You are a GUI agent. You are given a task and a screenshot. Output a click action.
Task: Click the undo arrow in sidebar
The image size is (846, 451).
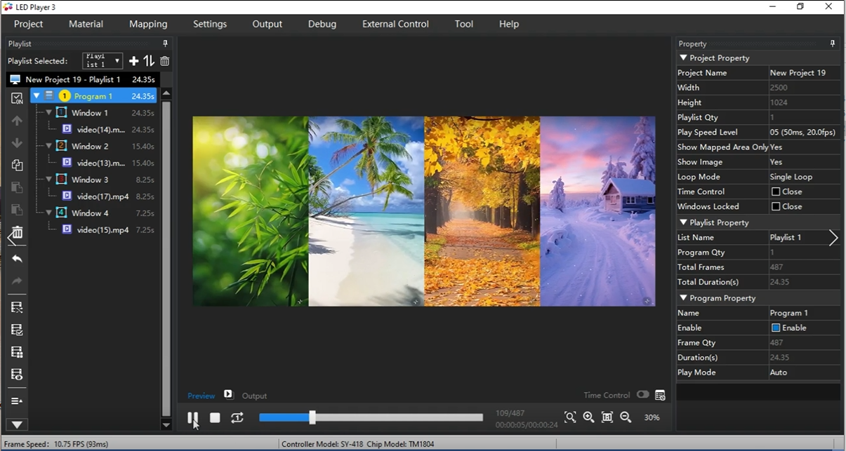coord(18,259)
